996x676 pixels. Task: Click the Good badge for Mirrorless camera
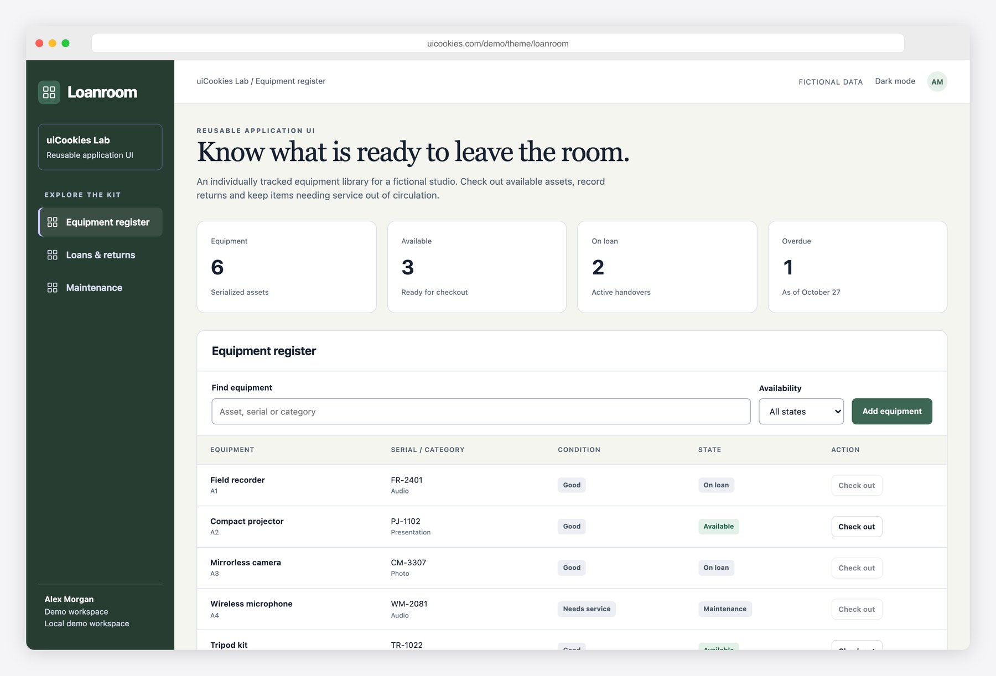click(572, 568)
